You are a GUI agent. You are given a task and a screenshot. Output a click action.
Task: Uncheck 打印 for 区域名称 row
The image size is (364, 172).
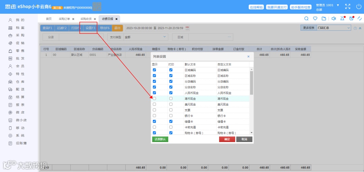coord(171,76)
